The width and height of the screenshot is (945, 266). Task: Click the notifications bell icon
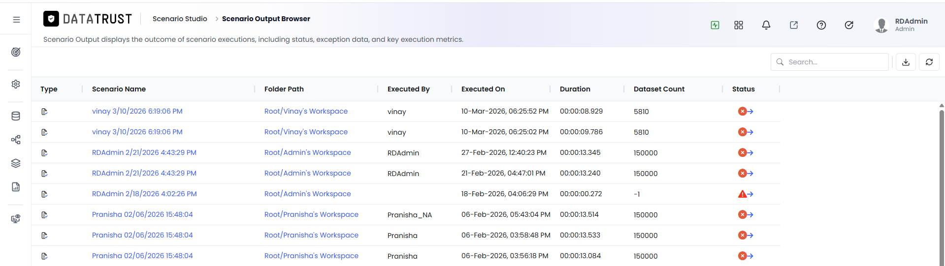766,25
